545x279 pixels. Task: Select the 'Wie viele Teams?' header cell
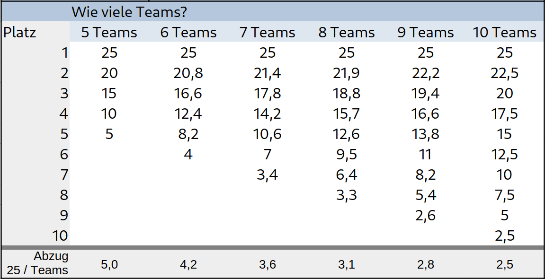[x=129, y=12]
